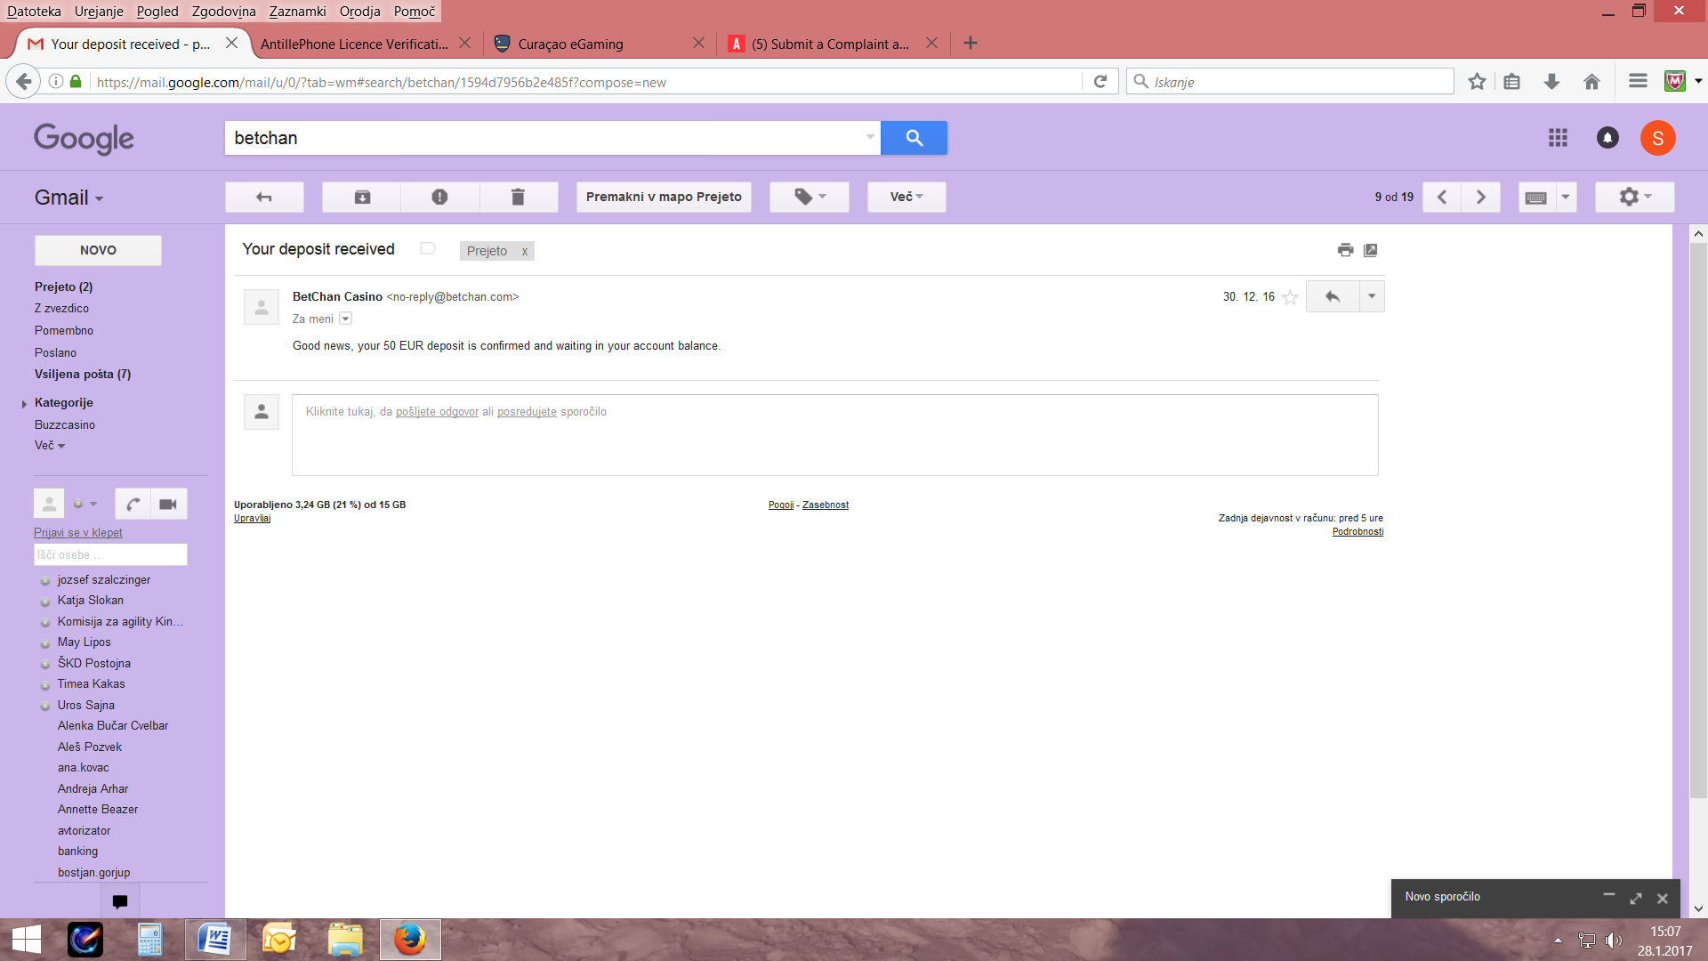
Task: Open the Podrobnosti account activity link
Action: coord(1358,531)
